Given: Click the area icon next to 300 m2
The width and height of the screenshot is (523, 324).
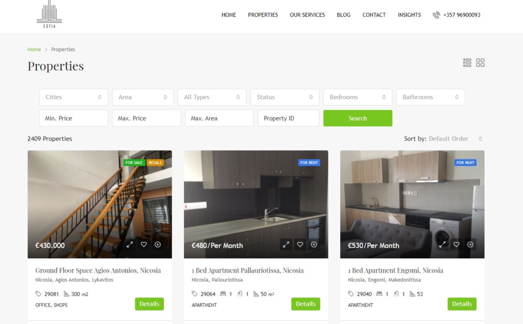Looking at the screenshot, I should click(x=66, y=294).
